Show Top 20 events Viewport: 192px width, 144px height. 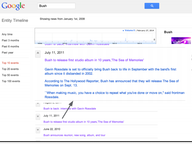10,69
